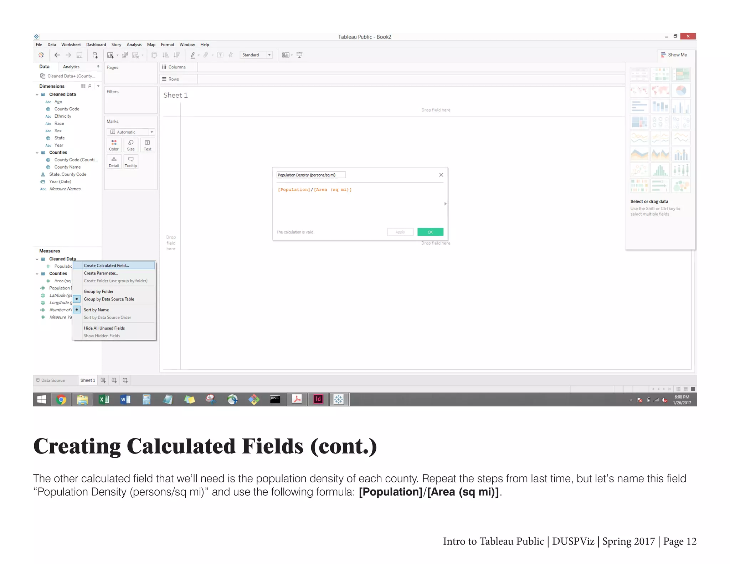This screenshot has width=730, height=564.
Task: Click OK in the calculation dialog
Action: (430, 232)
